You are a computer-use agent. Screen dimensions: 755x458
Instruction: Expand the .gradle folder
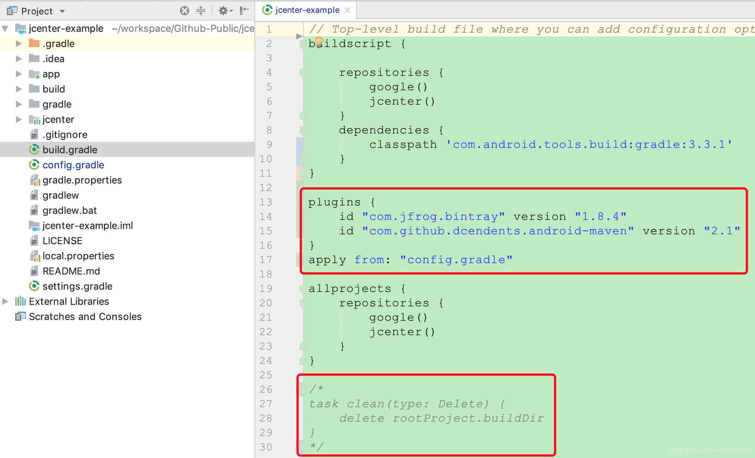19,44
